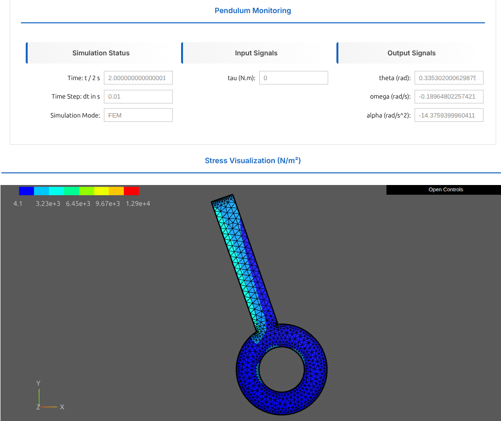Image resolution: width=501 pixels, height=421 pixels.
Task: Click the alpha (rad/s^2) output field
Action: click(x=449, y=115)
